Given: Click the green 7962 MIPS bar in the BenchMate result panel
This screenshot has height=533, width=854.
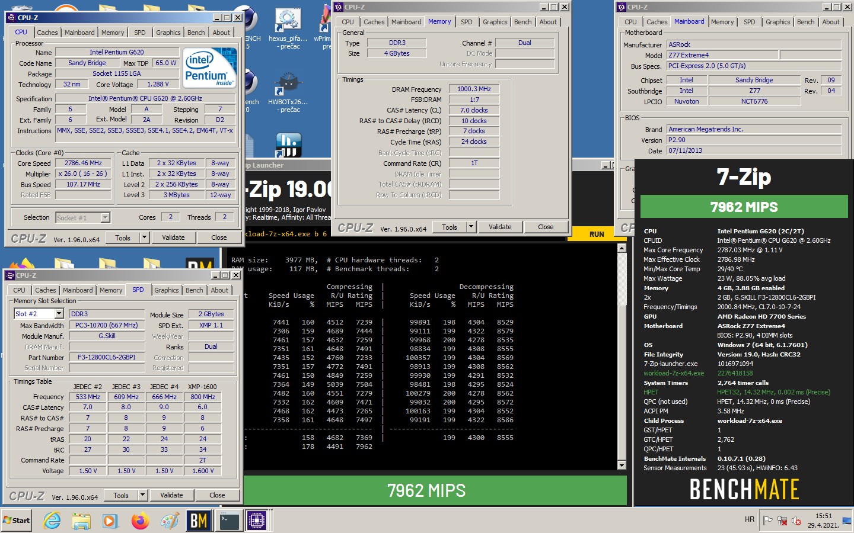Looking at the screenshot, I should pos(744,207).
